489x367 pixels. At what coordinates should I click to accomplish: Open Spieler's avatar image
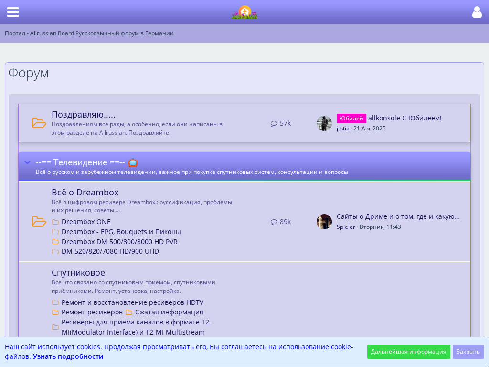click(324, 222)
